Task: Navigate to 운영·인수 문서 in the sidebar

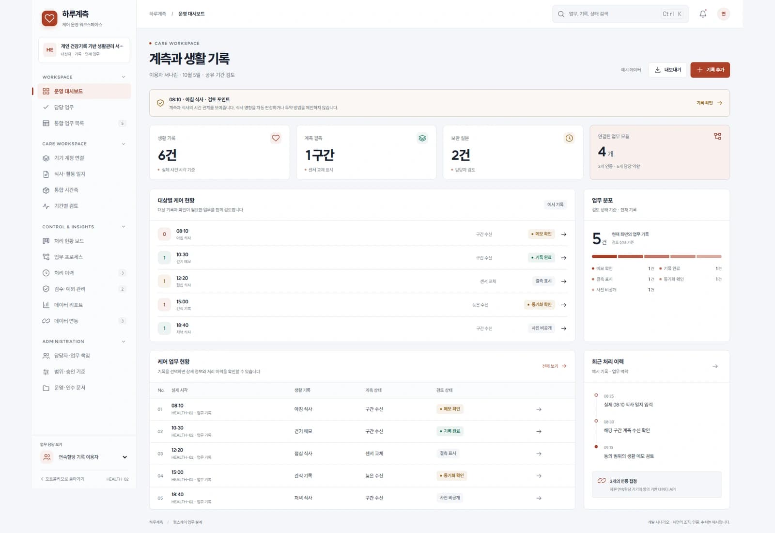Action: pos(84,388)
